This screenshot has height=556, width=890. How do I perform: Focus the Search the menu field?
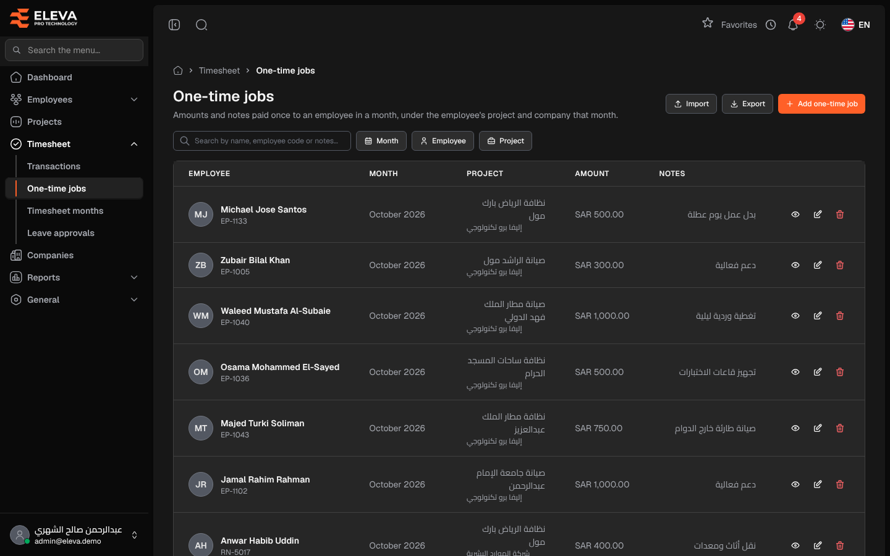(x=74, y=50)
